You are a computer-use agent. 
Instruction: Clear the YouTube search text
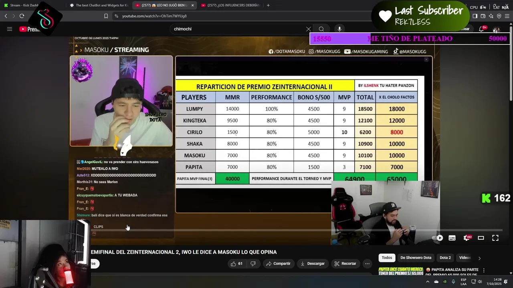pos(308,29)
